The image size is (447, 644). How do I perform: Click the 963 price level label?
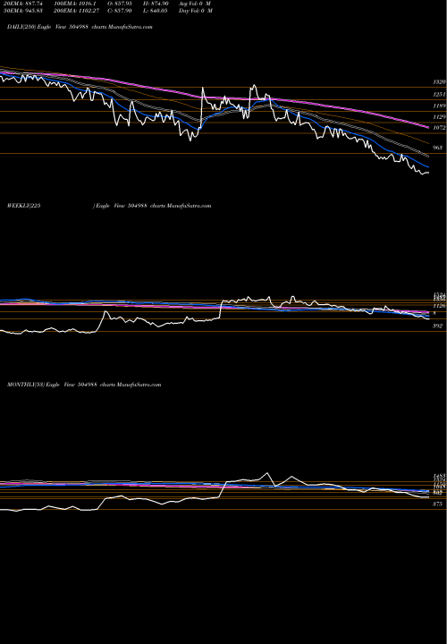click(x=437, y=148)
